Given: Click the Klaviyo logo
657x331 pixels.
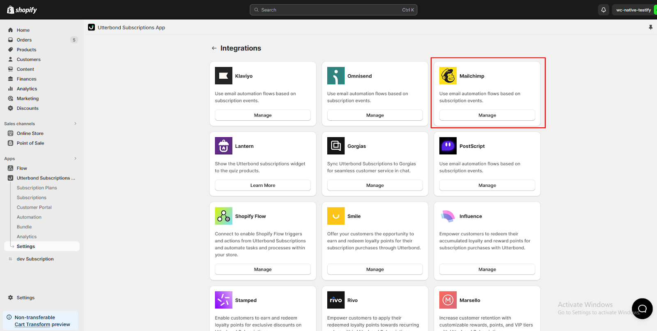Looking at the screenshot, I should point(224,76).
